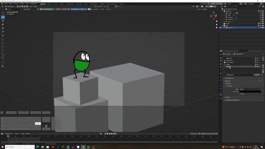Jump to timeline start button
265x149 pixels.
coord(105,134)
